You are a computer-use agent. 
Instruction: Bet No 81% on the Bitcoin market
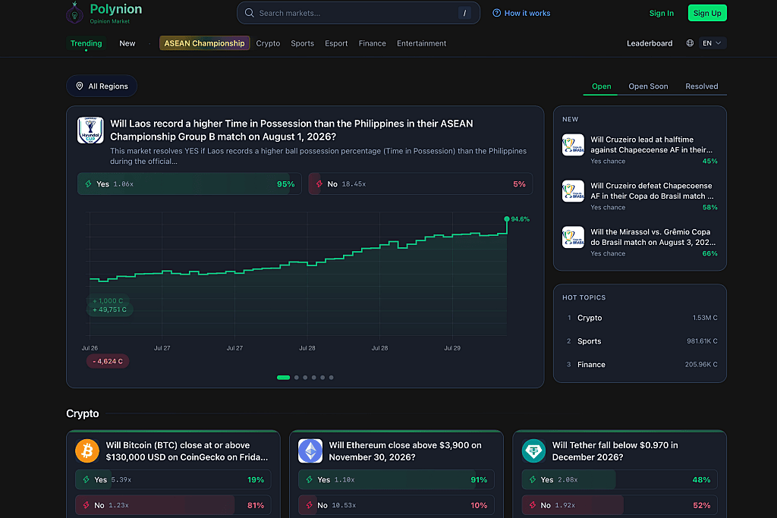pos(173,505)
